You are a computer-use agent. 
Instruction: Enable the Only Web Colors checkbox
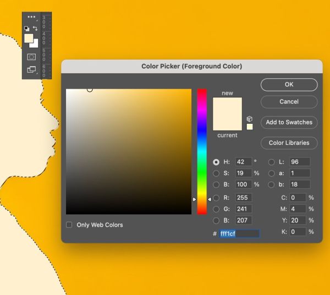(x=69, y=225)
